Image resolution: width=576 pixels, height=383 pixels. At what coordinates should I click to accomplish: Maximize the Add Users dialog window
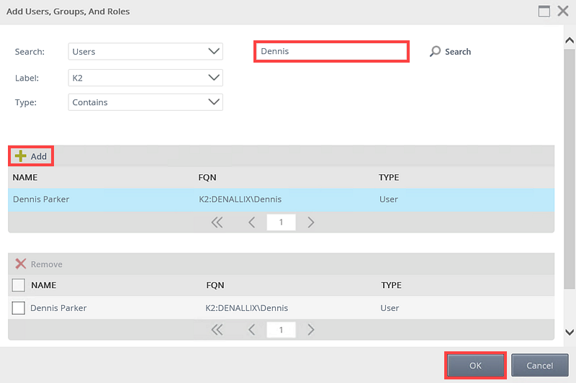pyautogui.click(x=544, y=11)
